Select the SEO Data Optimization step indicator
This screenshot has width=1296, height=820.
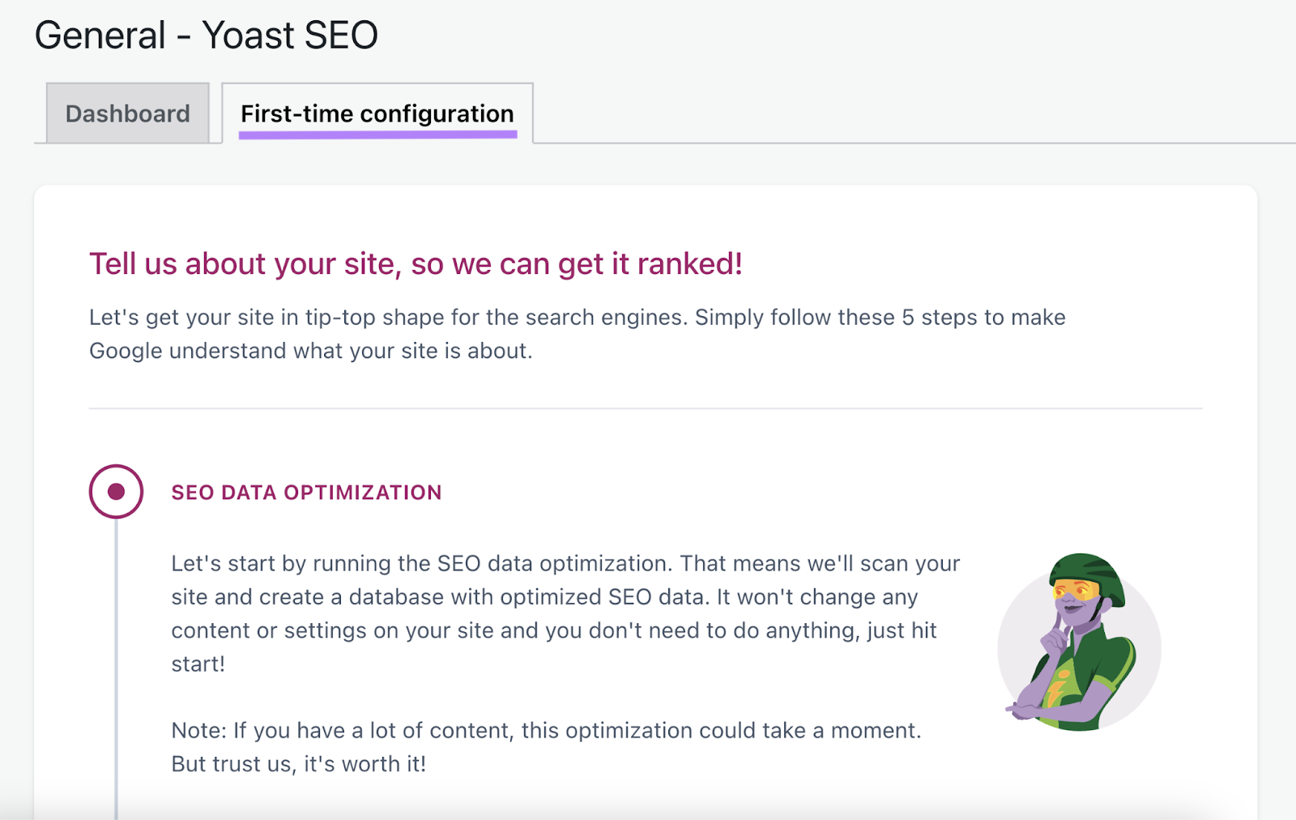(x=116, y=489)
